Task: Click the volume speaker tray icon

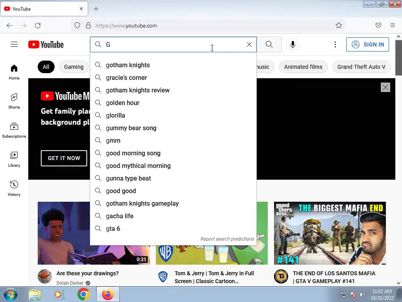Action: point(362,295)
